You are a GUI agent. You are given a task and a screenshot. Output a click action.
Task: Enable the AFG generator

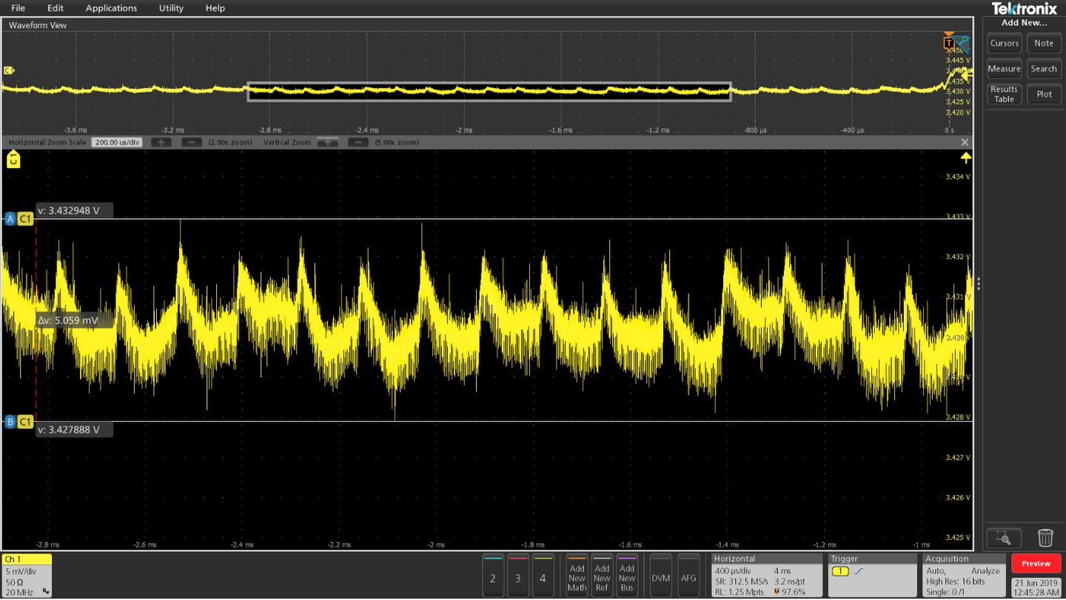tap(688, 575)
